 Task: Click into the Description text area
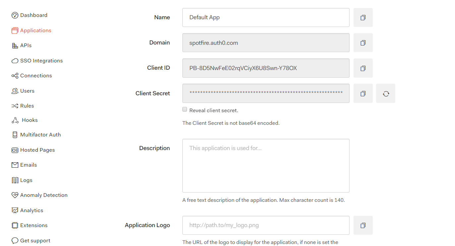(266, 166)
